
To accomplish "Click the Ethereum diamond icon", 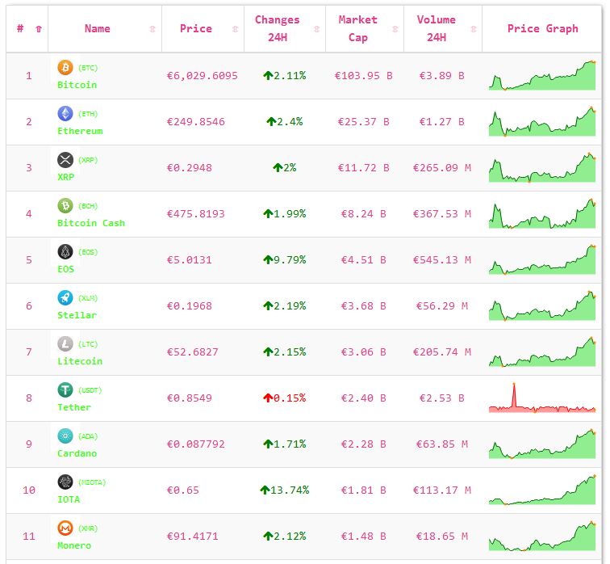I will click(x=65, y=114).
